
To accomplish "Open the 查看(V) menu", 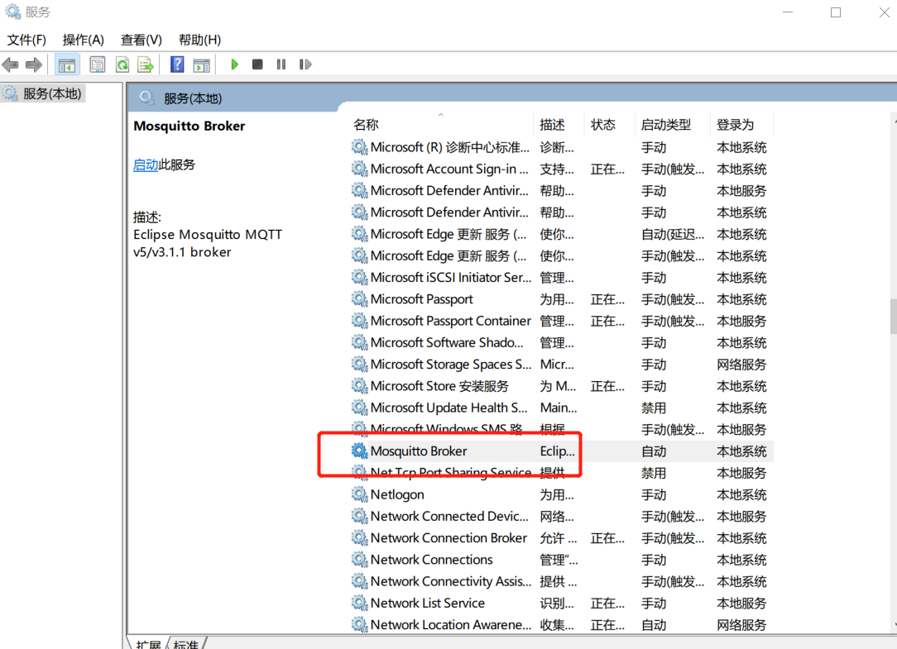I will (x=142, y=40).
